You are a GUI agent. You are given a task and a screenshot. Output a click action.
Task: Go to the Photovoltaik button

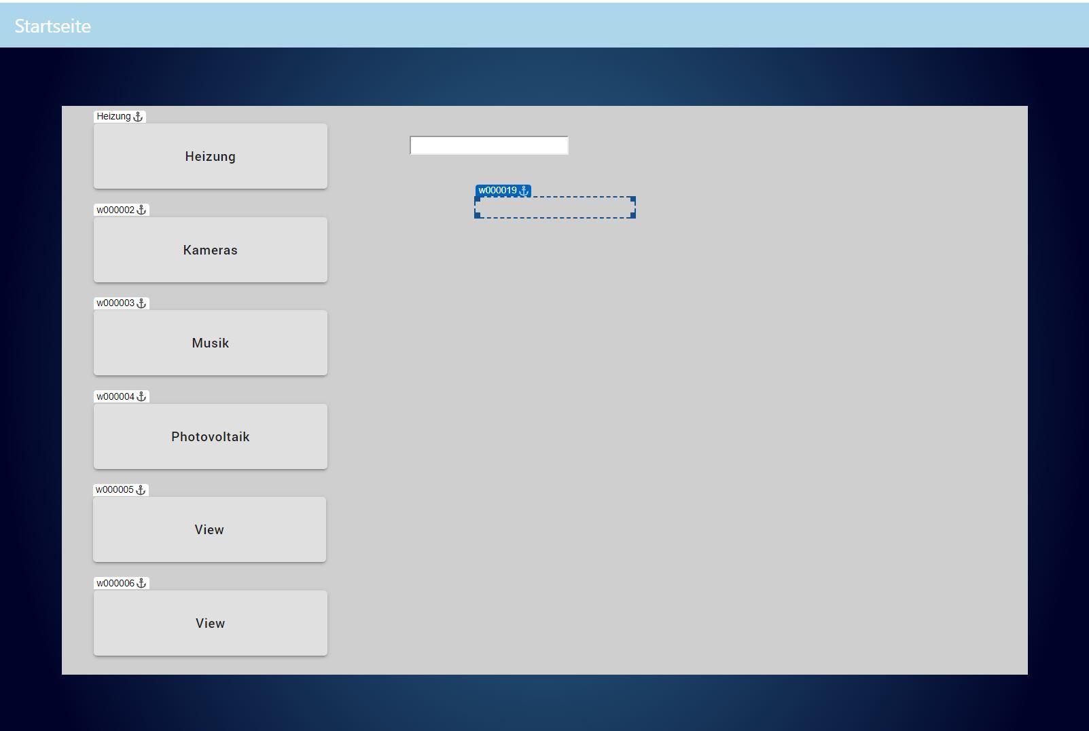pos(210,436)
